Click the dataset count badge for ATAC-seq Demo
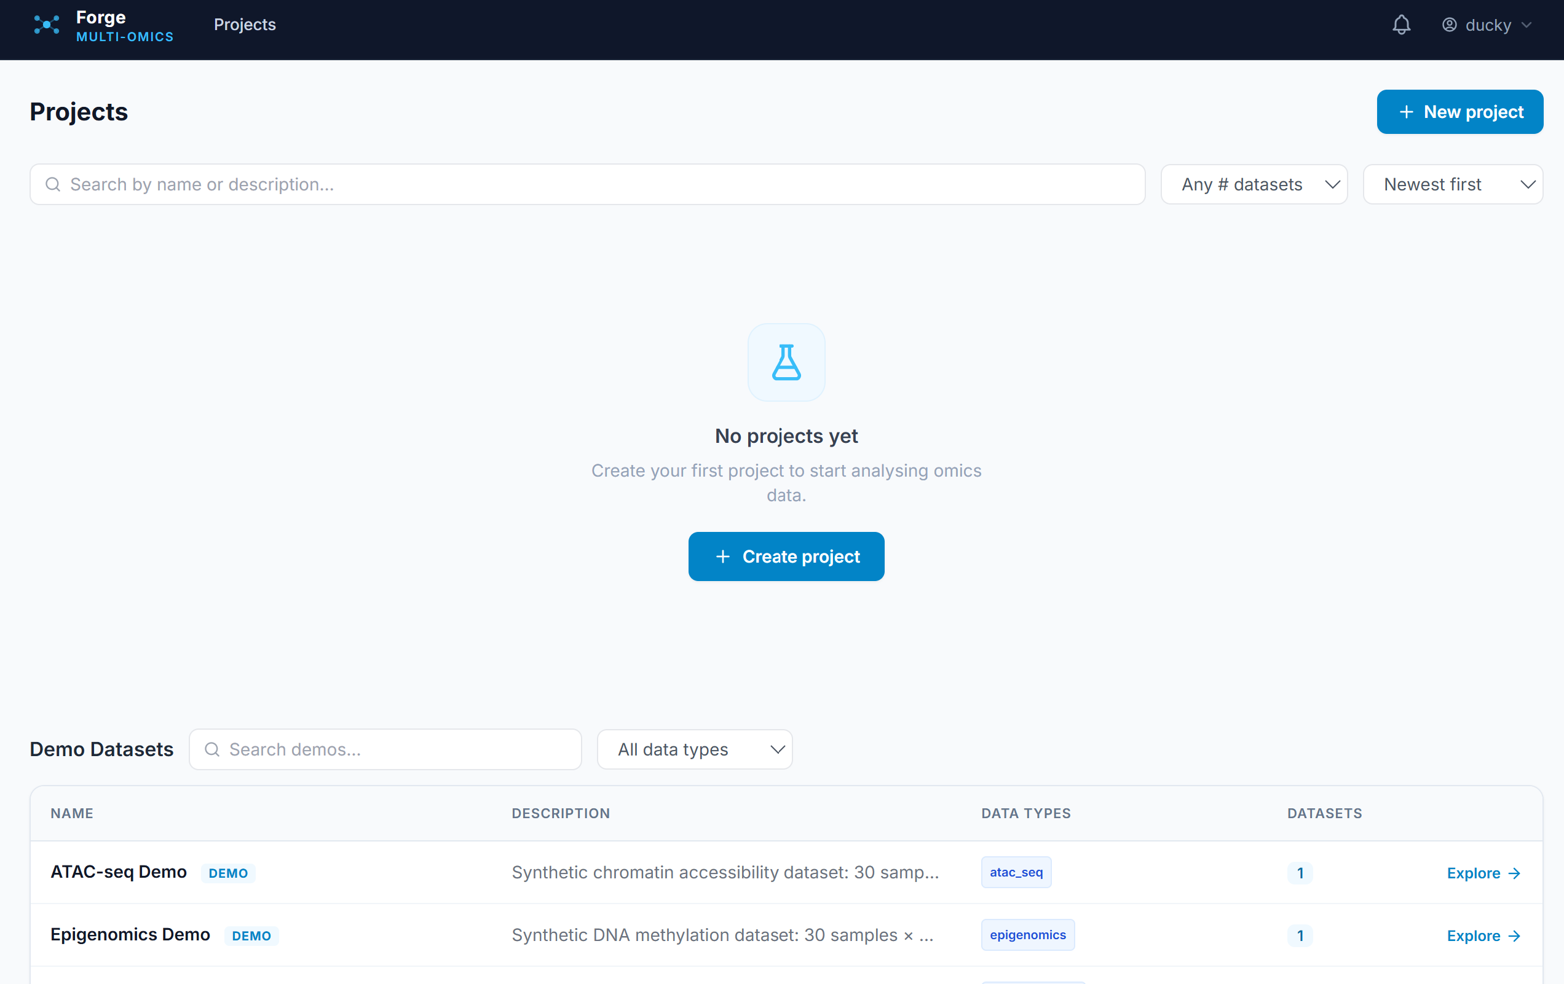Screen dimensions: 1564x984 [1300, 873]
